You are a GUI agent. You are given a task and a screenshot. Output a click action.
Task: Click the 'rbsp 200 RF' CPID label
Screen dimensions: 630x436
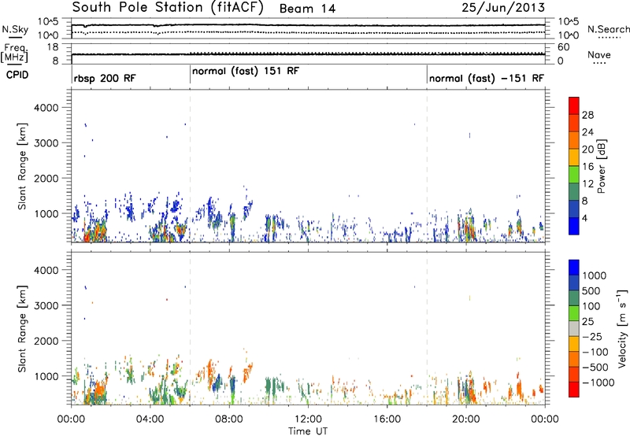pyautogui.click(x=105, y=78)
